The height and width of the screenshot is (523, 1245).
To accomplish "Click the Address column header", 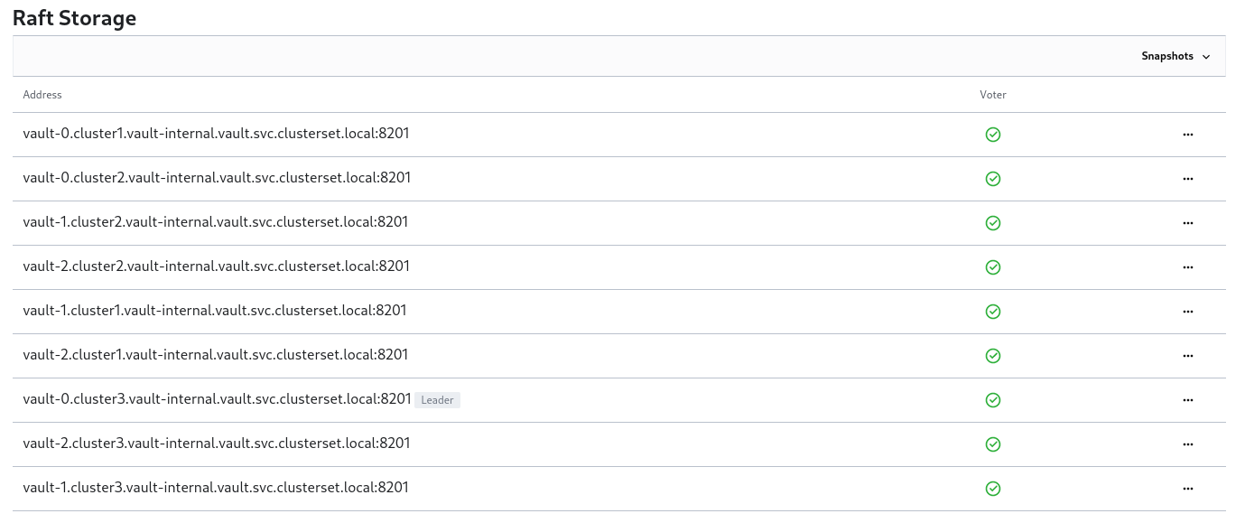I will (x=42, y=95).
